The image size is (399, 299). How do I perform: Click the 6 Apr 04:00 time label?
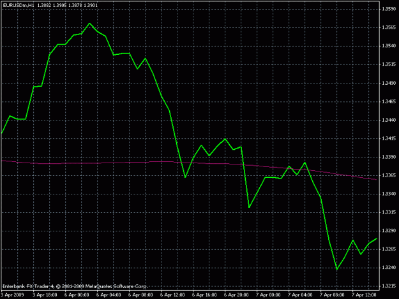109,295
